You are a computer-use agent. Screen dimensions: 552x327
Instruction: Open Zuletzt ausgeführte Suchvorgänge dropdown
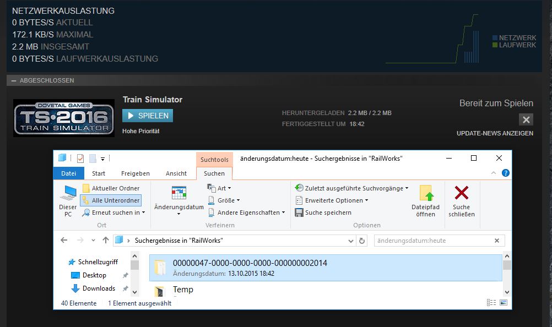tap(351, 188)
